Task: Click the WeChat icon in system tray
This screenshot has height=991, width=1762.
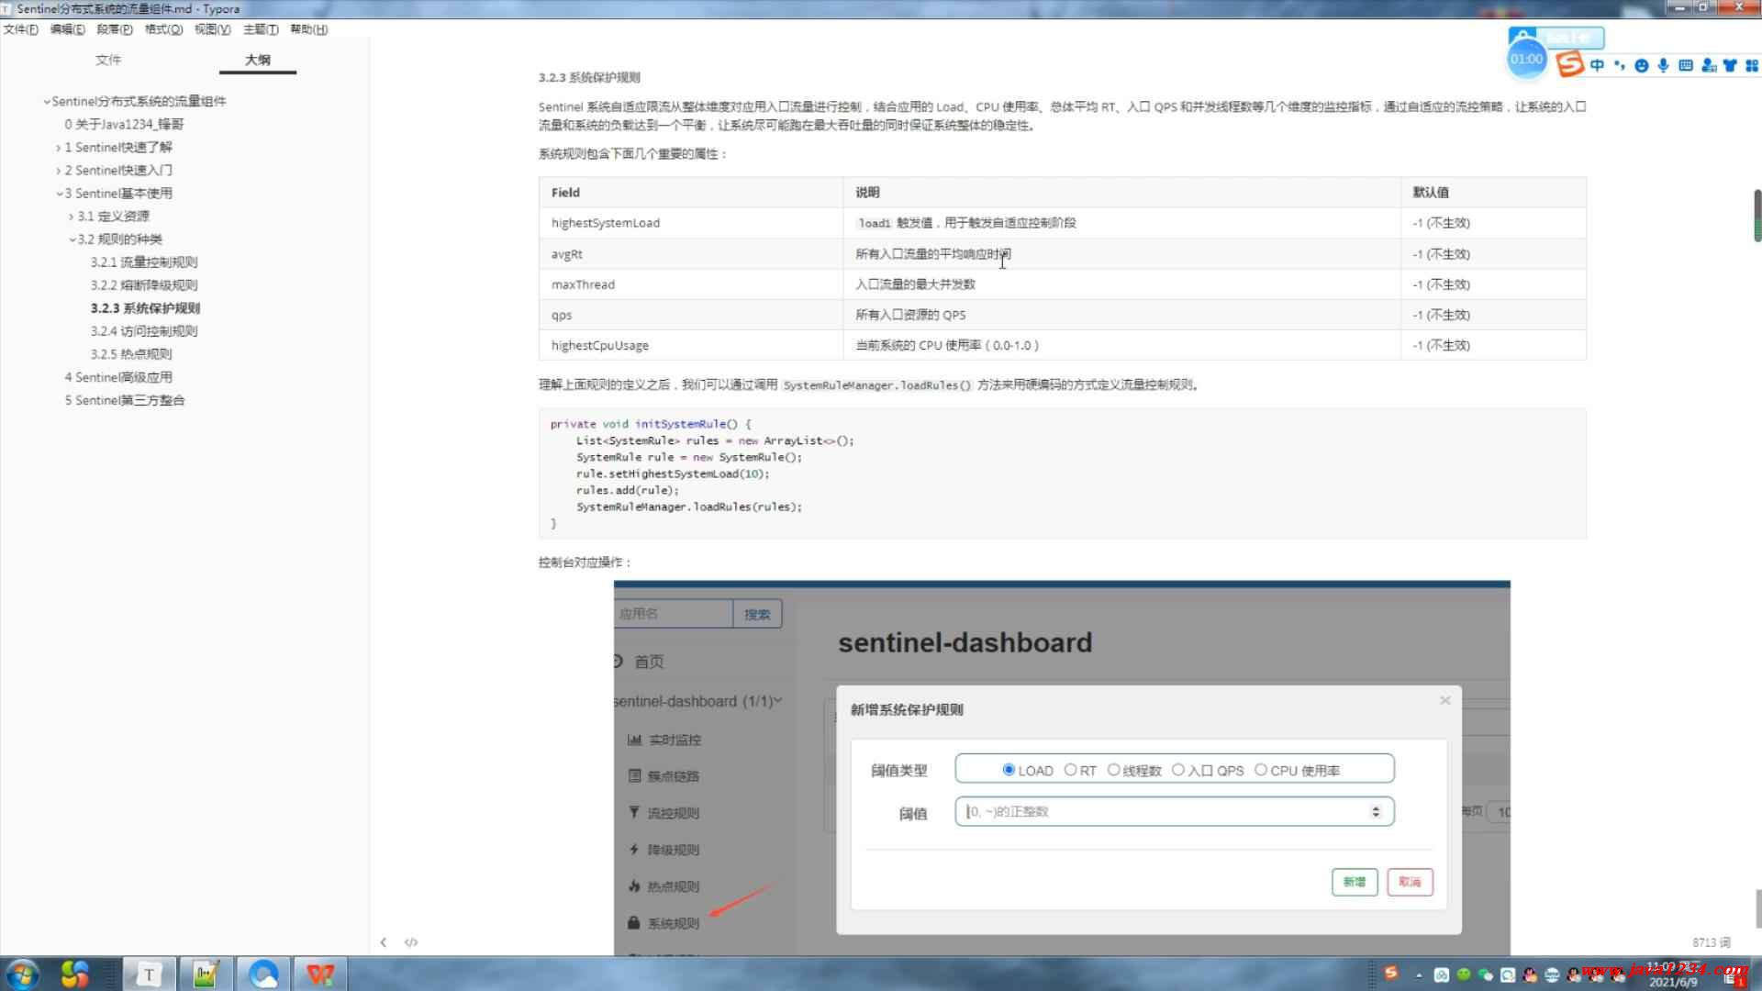Action: [1485, 975]
